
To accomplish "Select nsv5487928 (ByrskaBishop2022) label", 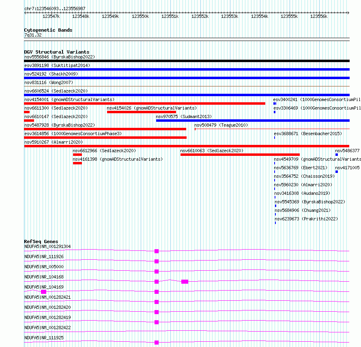I will pos(60,125).
